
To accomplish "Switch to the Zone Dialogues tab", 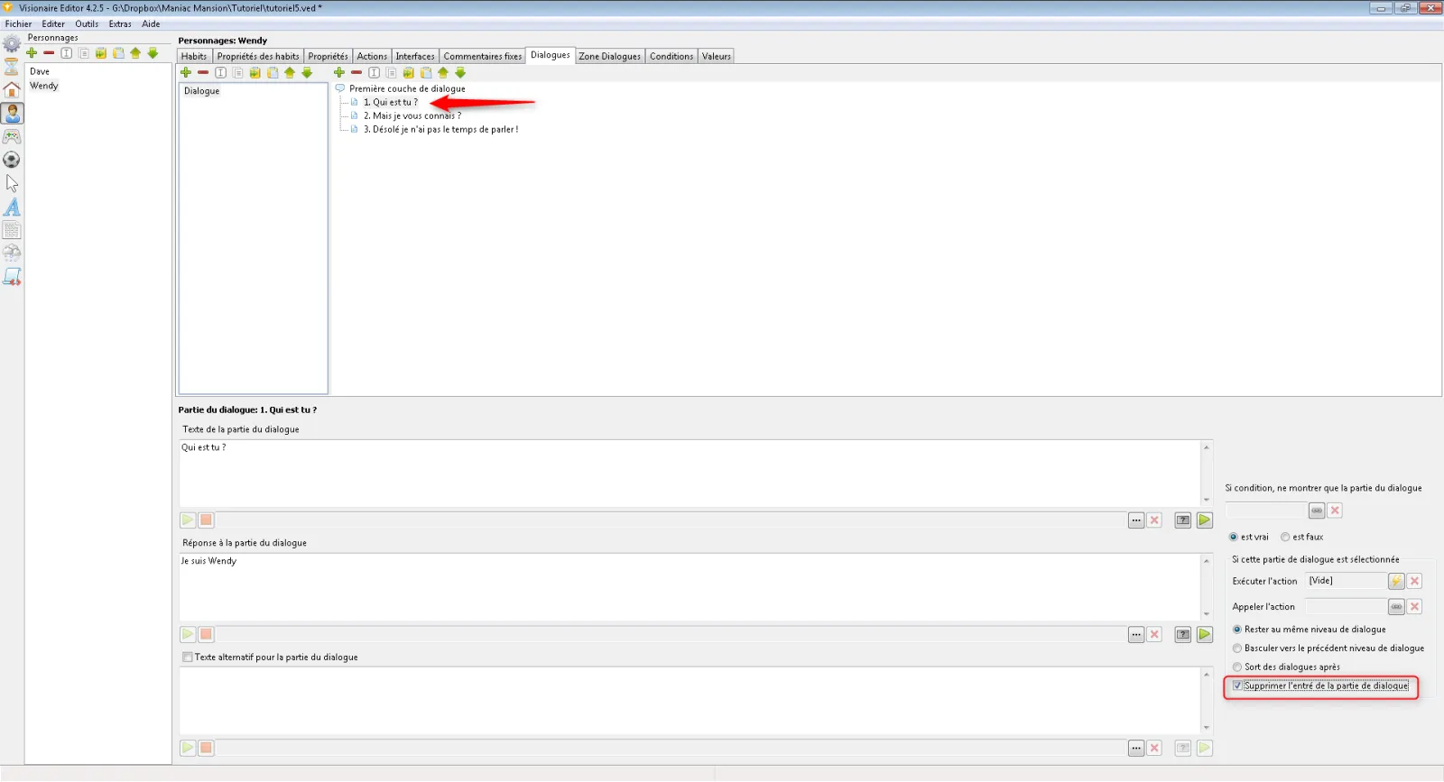I will click(x=610, y=56).
